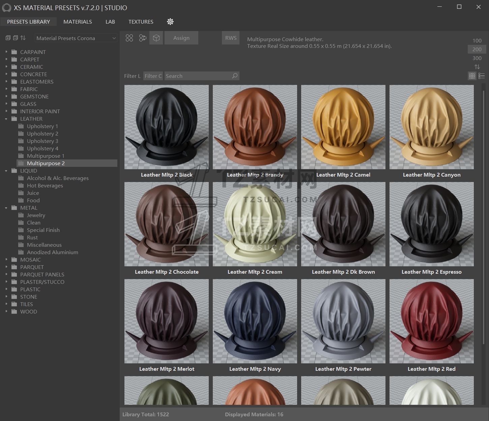Click the expand all folders icon

[8, 38]
